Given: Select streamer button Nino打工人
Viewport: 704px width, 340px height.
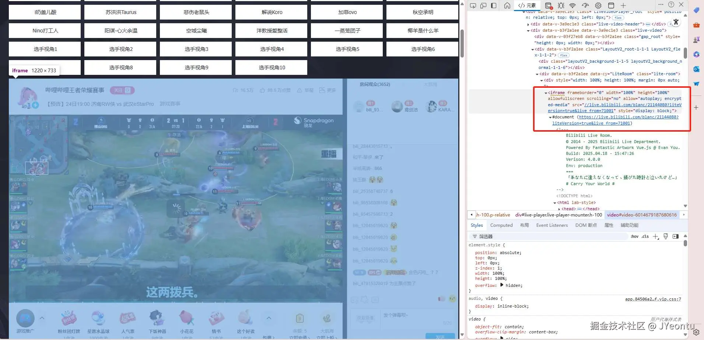Looking at the screenshot, I should [45, 31].
